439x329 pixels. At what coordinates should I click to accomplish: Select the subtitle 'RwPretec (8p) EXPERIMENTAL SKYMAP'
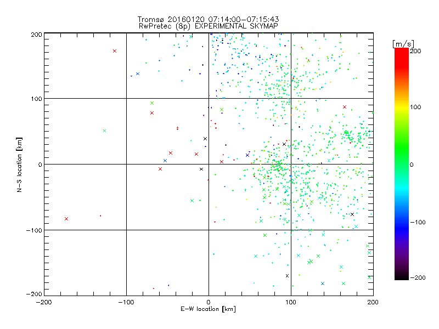tap(209, 26)
